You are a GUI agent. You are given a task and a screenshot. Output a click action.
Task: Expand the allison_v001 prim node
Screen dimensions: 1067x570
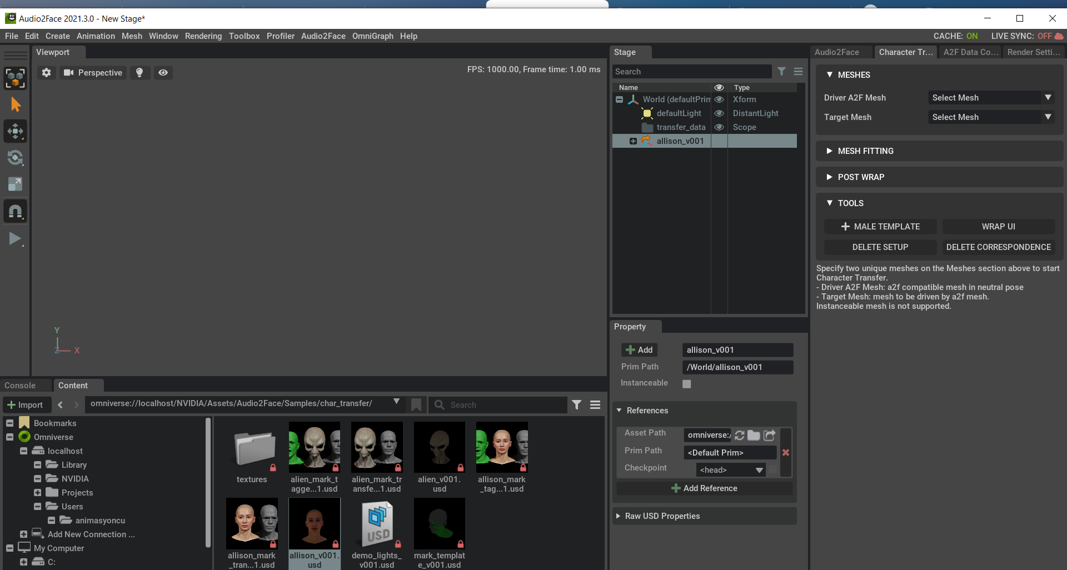click(x=633, y=141)
